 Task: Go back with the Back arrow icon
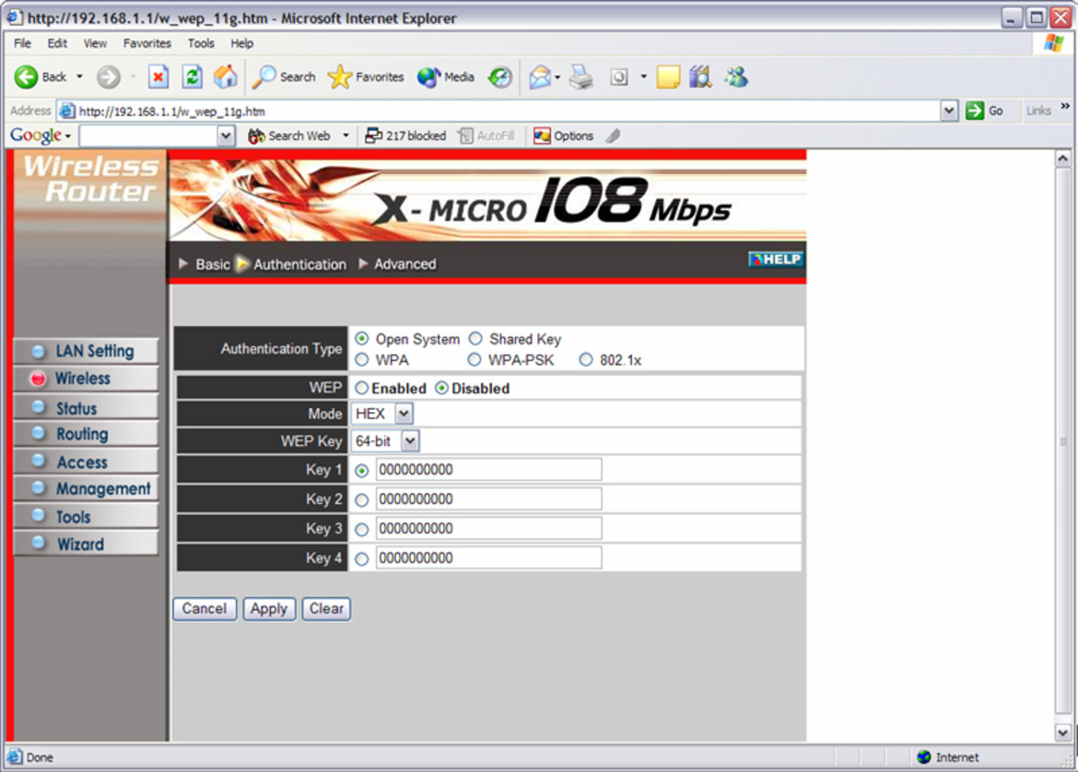[26, 77]
